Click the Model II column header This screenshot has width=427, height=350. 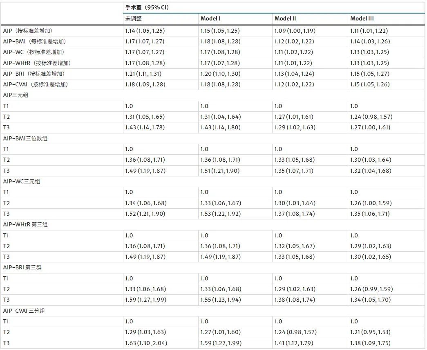[x=285, y=18]
